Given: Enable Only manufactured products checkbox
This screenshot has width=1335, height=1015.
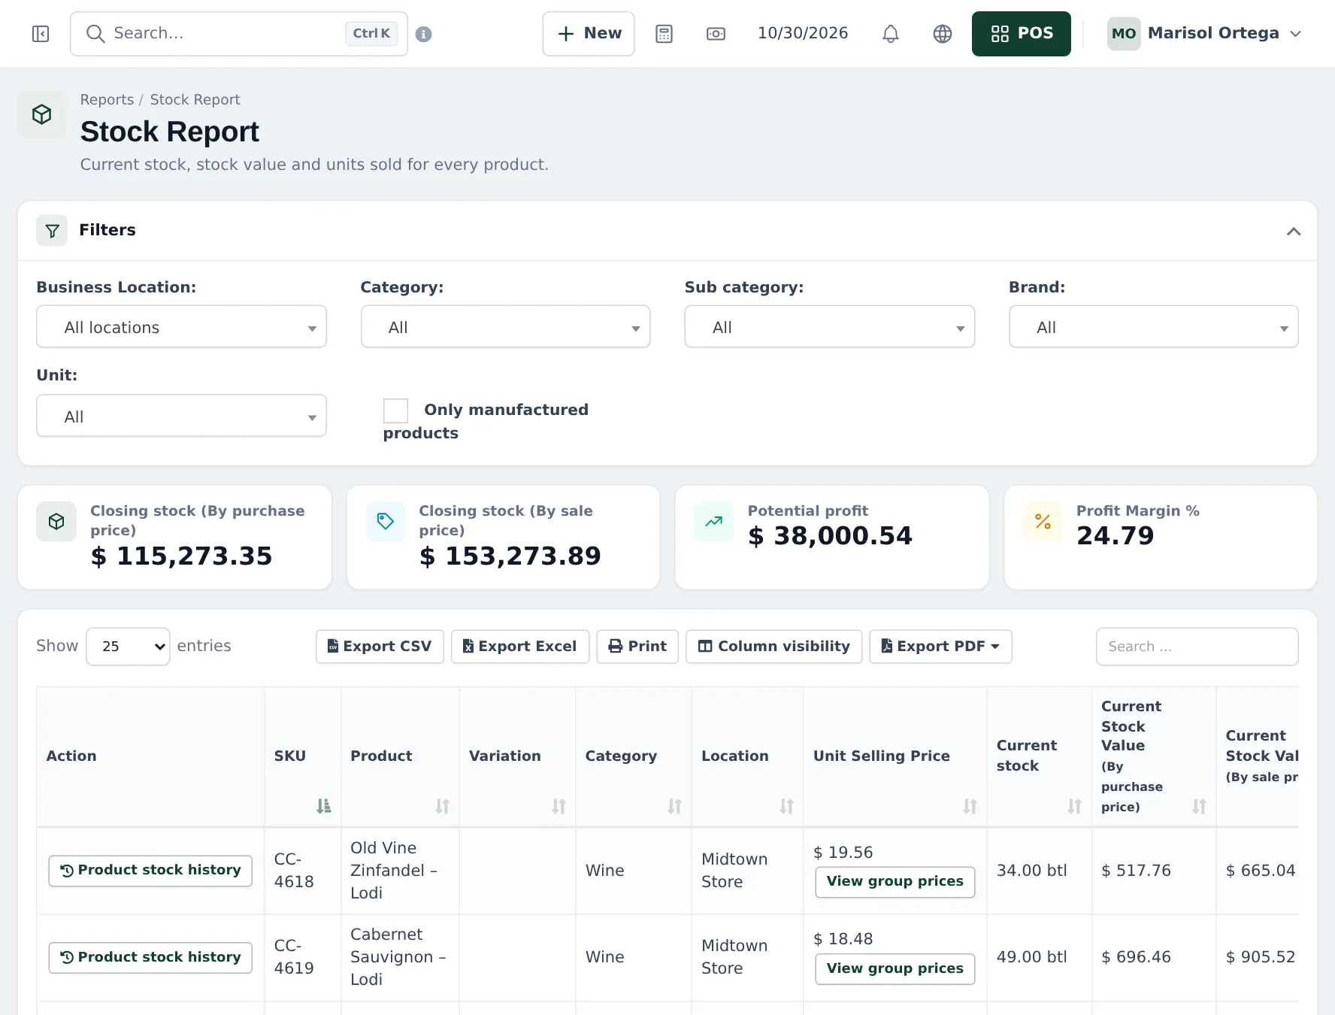Looking at the screenshot, I should (x=395, y=411).
